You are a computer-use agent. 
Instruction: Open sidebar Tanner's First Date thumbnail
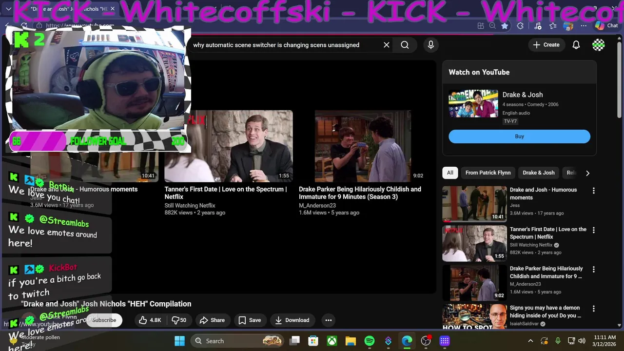[474, 243]
